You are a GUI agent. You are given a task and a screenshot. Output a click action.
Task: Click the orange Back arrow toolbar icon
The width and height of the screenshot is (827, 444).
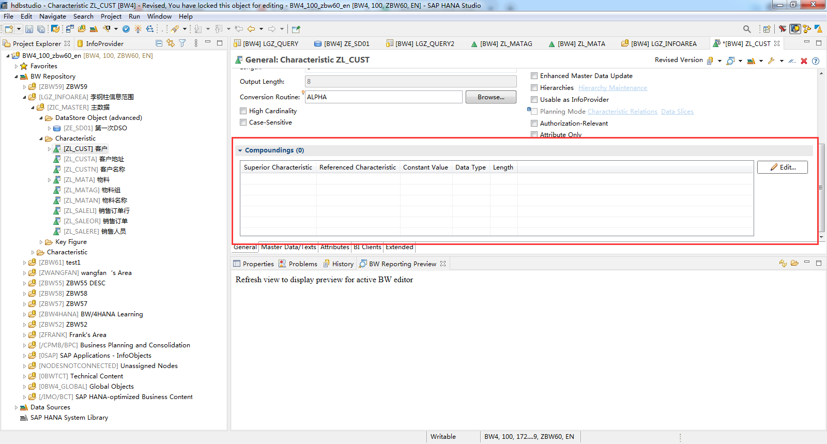[251, 29]
